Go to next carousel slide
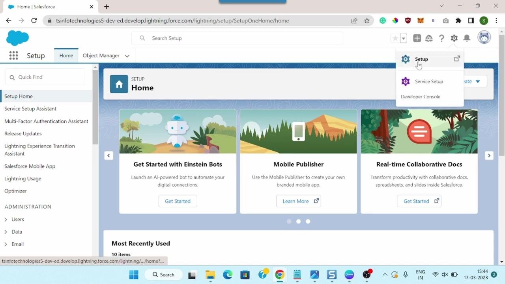This screenshot has height=284, width=505. (x=489, y=155)
